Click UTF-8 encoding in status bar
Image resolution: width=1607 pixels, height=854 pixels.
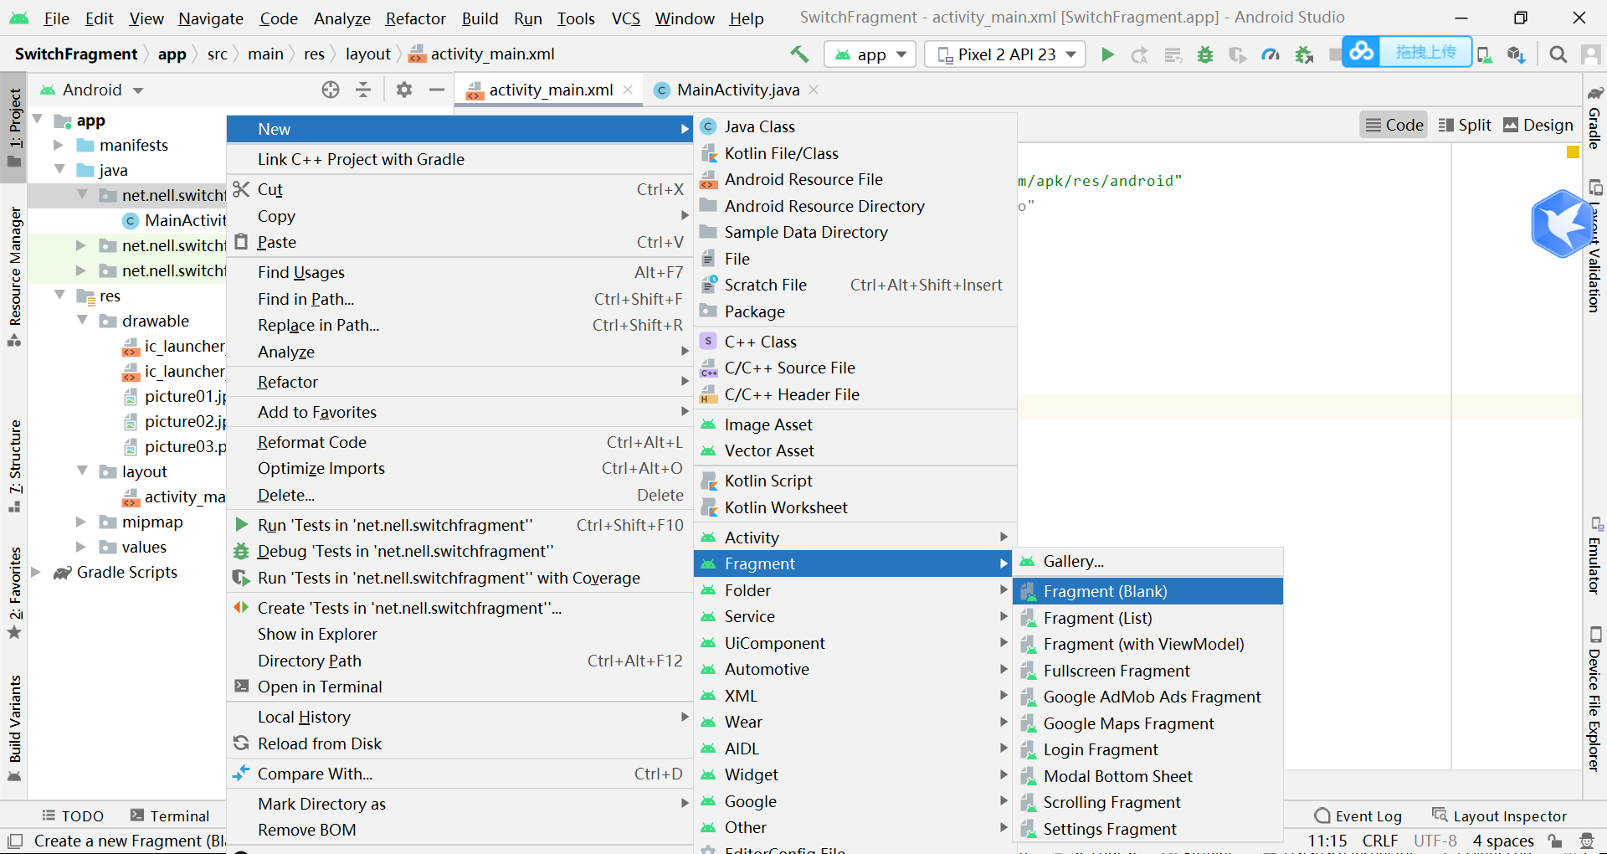pos(1435,841)
